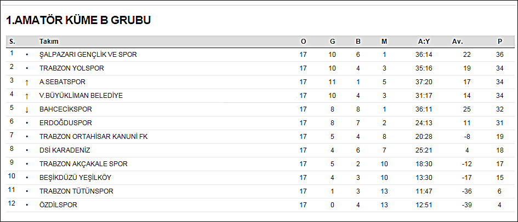Select the Takım column header

click(x=49, y=42)
